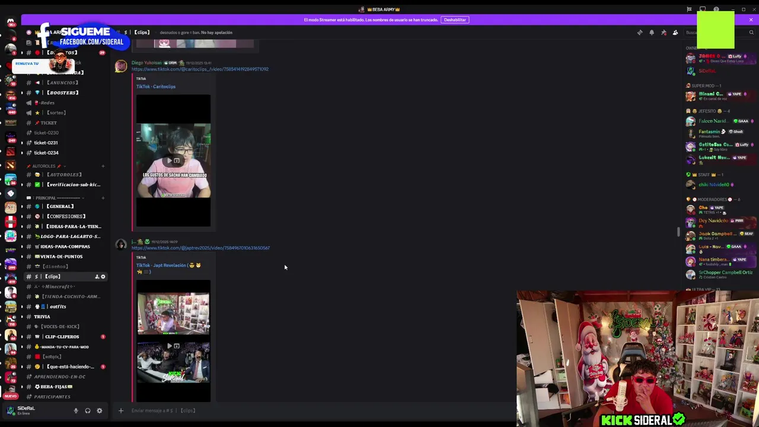Image resolution: width=759 pixels, height=427 pixels.
Task: Collapse the PRINCIPAL category
Action: tap(57, 197)
